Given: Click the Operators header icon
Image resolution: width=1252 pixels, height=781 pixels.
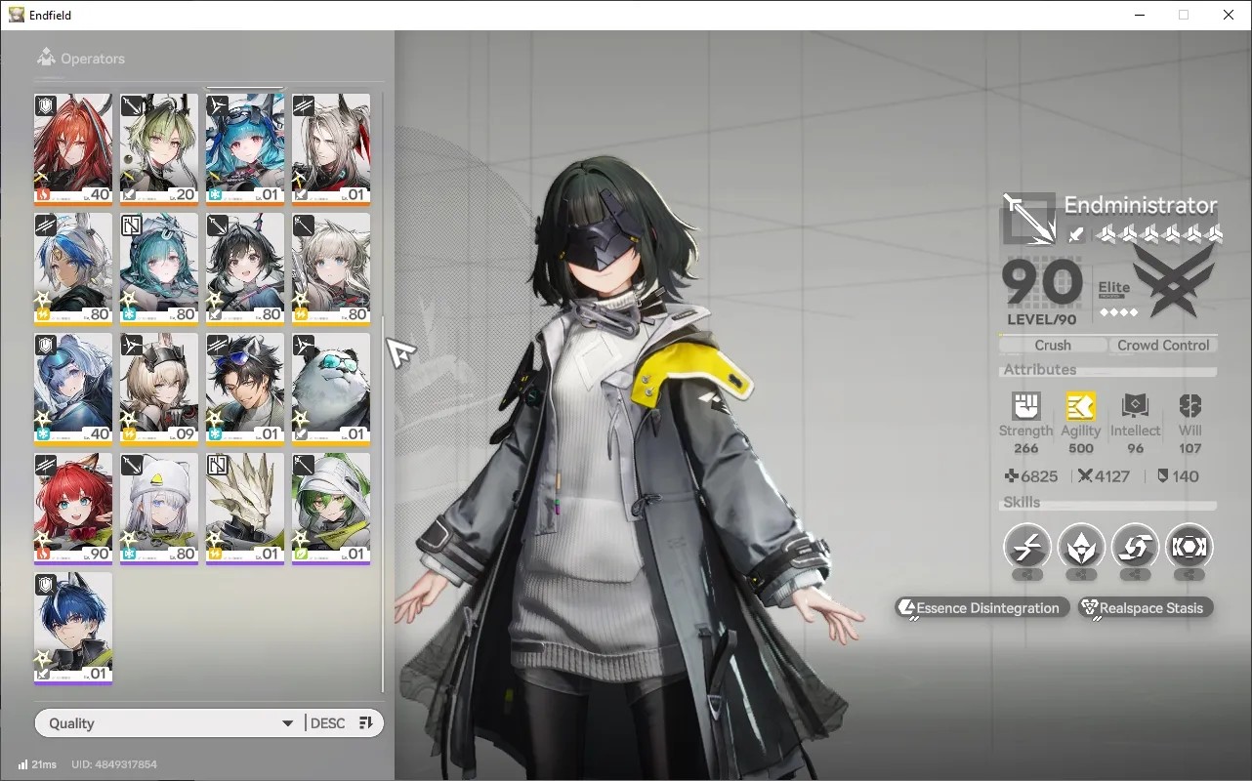Looking at the screenshot, I should tap(45, 58).
